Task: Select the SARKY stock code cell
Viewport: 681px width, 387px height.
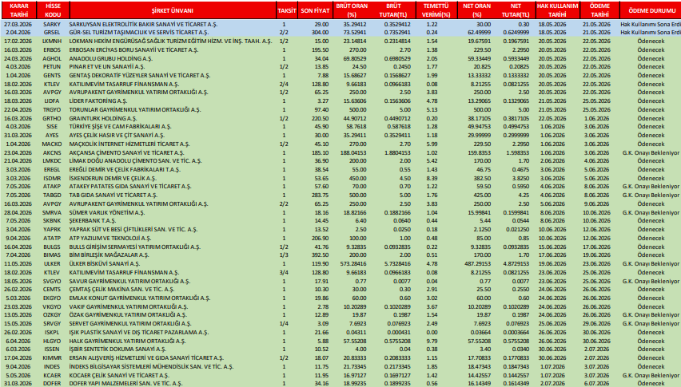Action: point(52,24)
